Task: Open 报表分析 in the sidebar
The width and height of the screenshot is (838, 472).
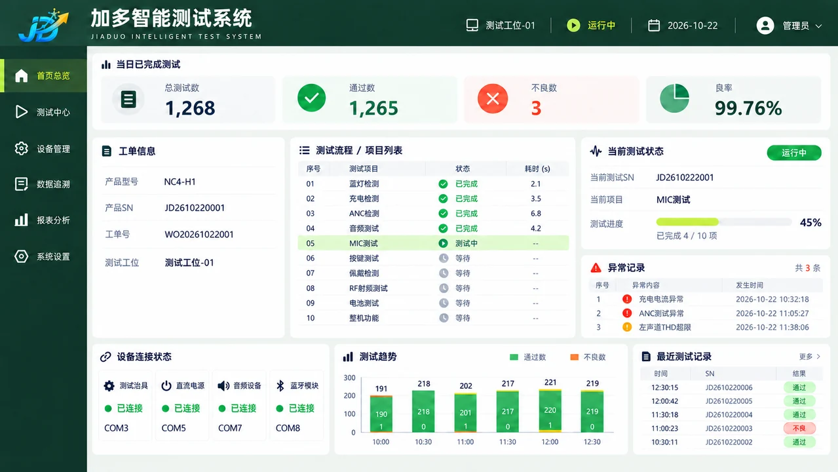Action: [43, 220]
